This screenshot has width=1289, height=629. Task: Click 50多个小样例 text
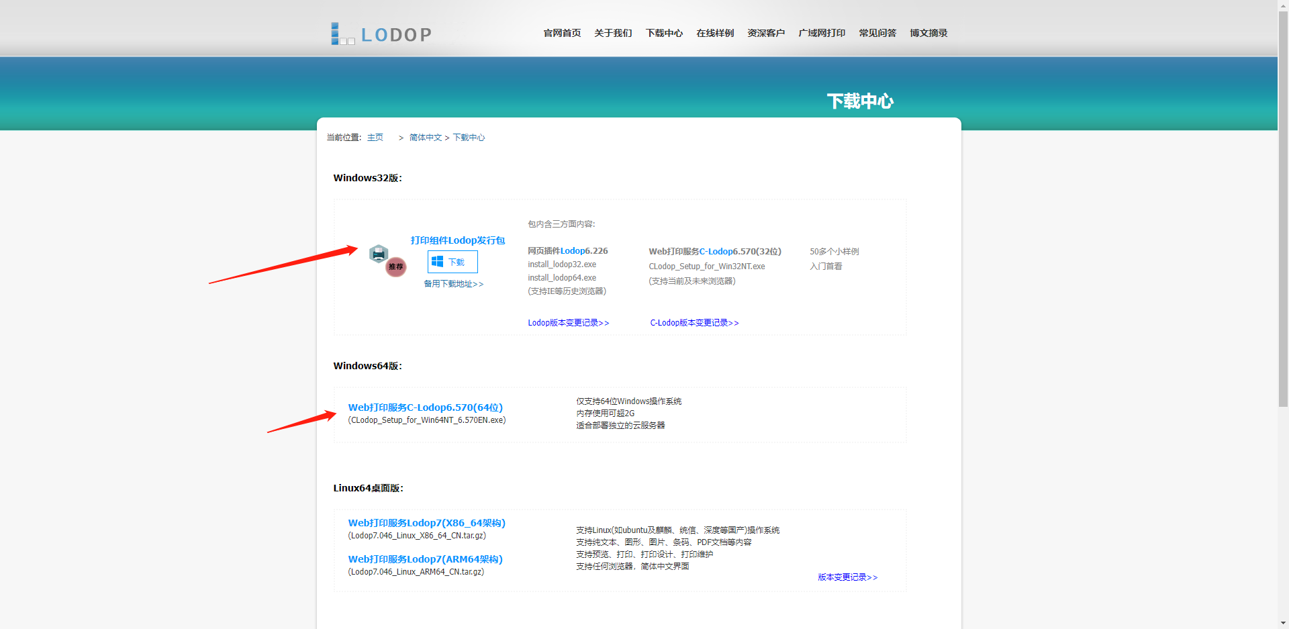coord(834,252)
